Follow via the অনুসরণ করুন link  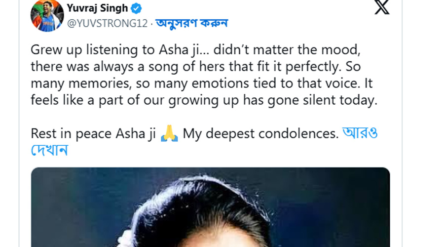pyautogui.click(x=192, y=23)
